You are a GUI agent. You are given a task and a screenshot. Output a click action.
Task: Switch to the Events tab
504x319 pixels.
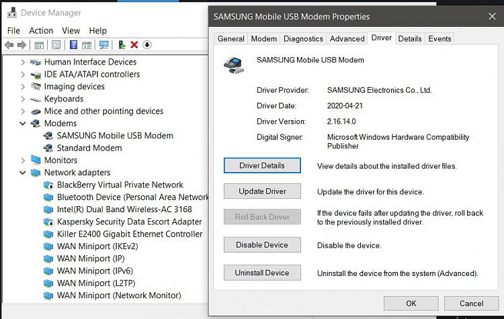coord(439,38)
